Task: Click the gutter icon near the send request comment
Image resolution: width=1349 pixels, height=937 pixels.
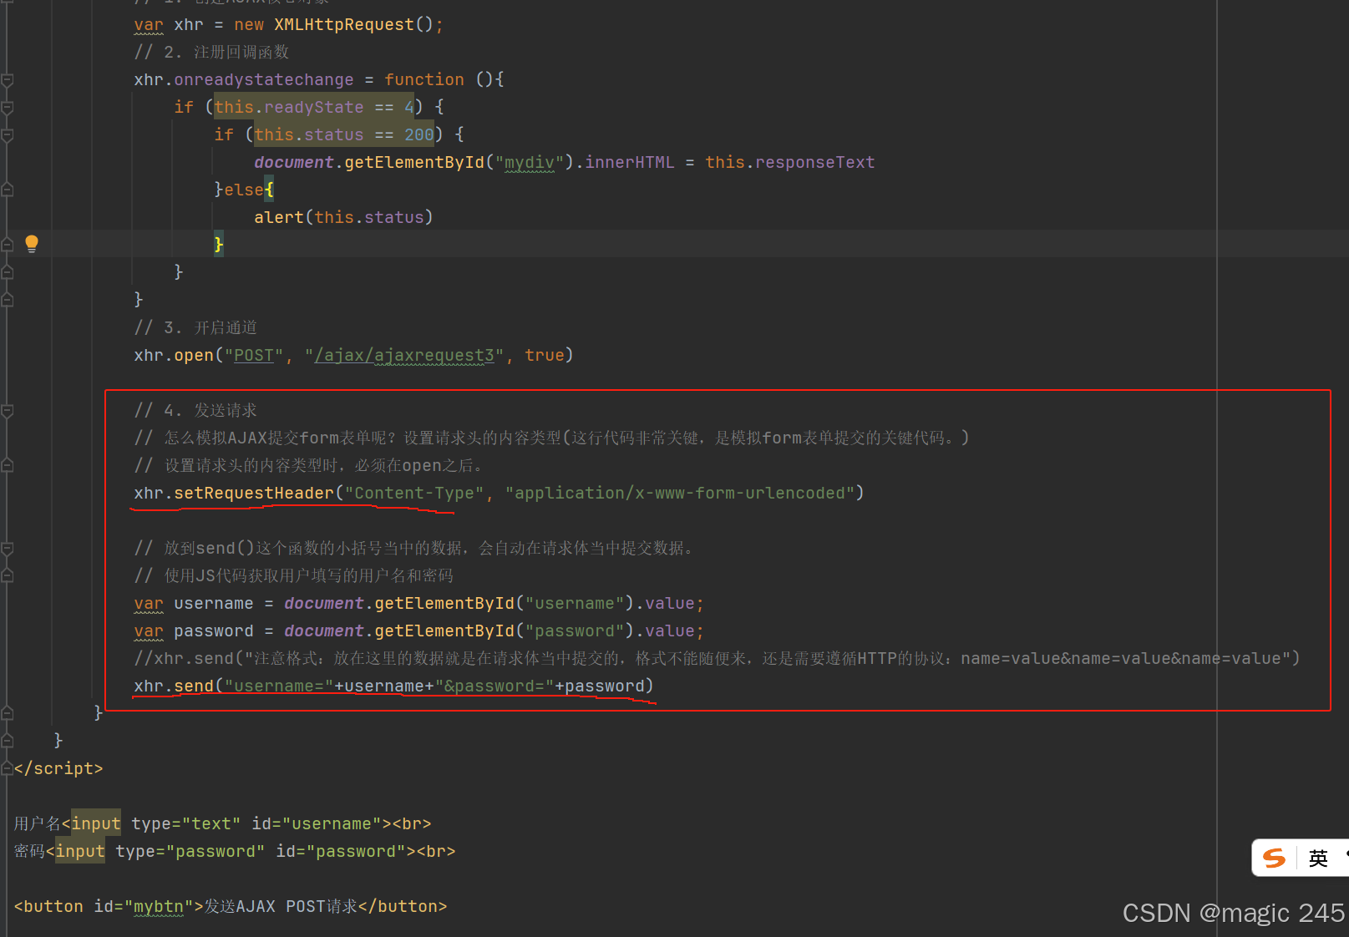Action: 8,411
